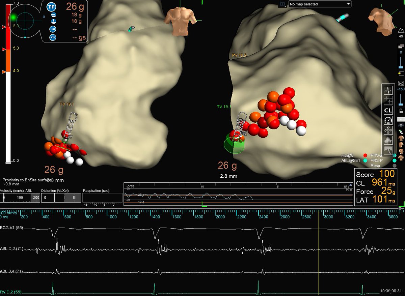The width and height of the screenshot is (405, 296).
Task: Click the 100 mm/s sweep speed label
Action: (9, 213)
